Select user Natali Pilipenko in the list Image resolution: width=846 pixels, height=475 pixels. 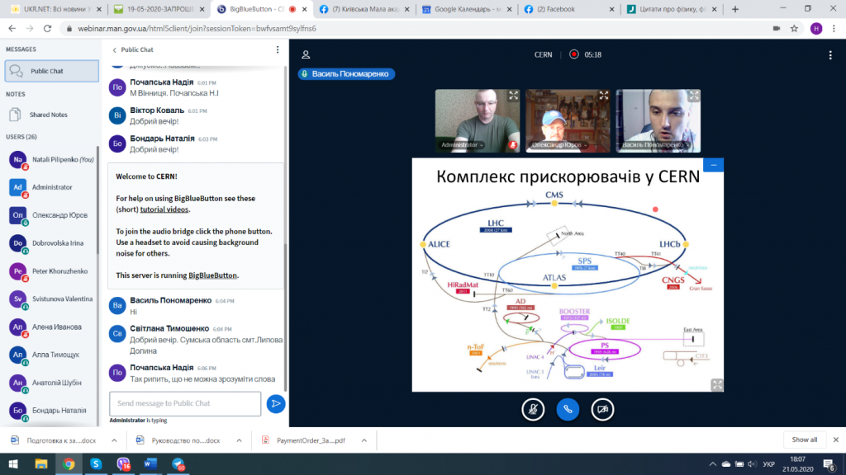[x=52, y=159]
